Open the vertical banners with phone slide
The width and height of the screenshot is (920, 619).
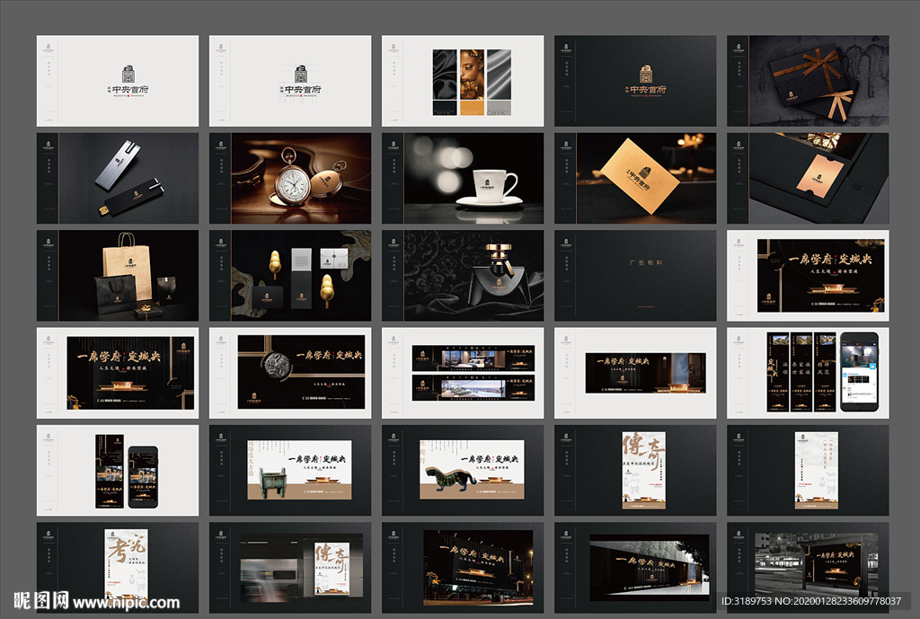tap(808, 373)
